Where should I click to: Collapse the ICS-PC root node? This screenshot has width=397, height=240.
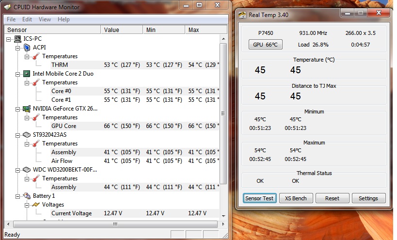coord(9,39)
